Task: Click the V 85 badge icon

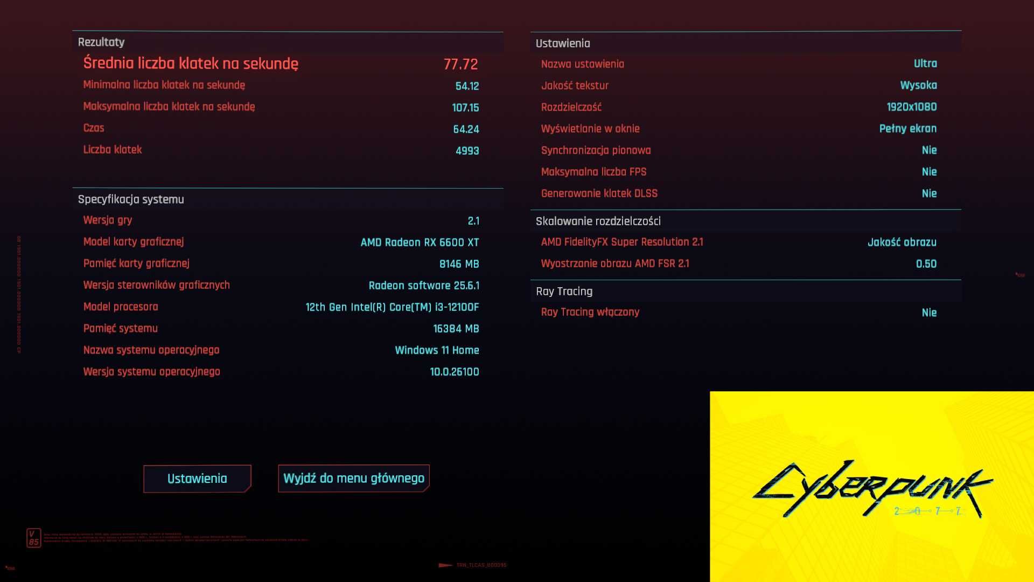Action: 33,538
